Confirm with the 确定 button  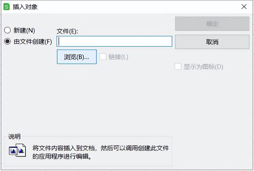pos(212,24)
